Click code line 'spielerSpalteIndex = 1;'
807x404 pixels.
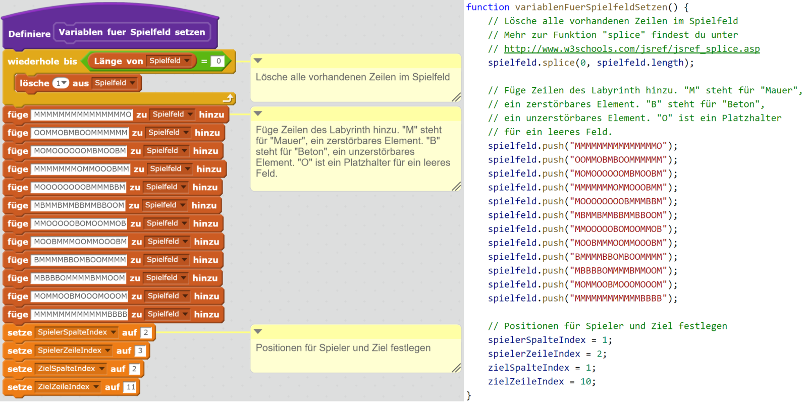(x=550, y=340)
